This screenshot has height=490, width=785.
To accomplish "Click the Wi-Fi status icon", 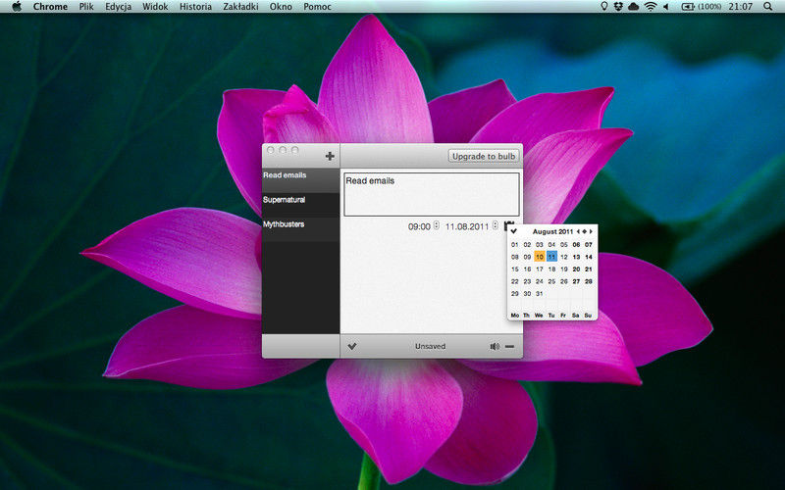I will tap(650, 7).
